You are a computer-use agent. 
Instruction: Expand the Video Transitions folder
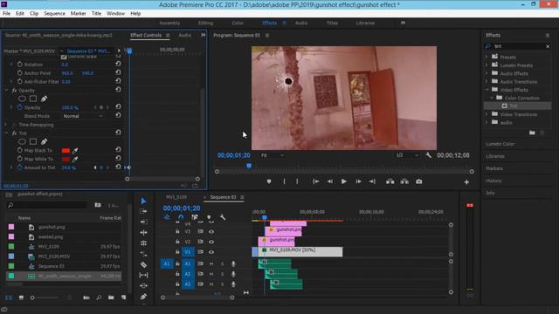[x=487, y=114]
